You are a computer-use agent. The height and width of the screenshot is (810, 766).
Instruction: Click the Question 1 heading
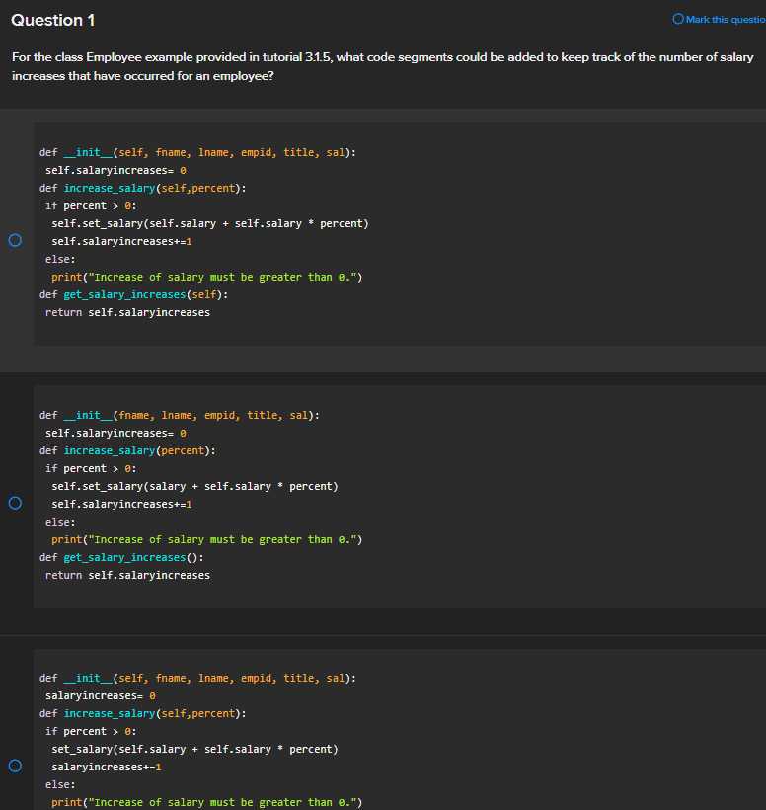click(52, 20)
